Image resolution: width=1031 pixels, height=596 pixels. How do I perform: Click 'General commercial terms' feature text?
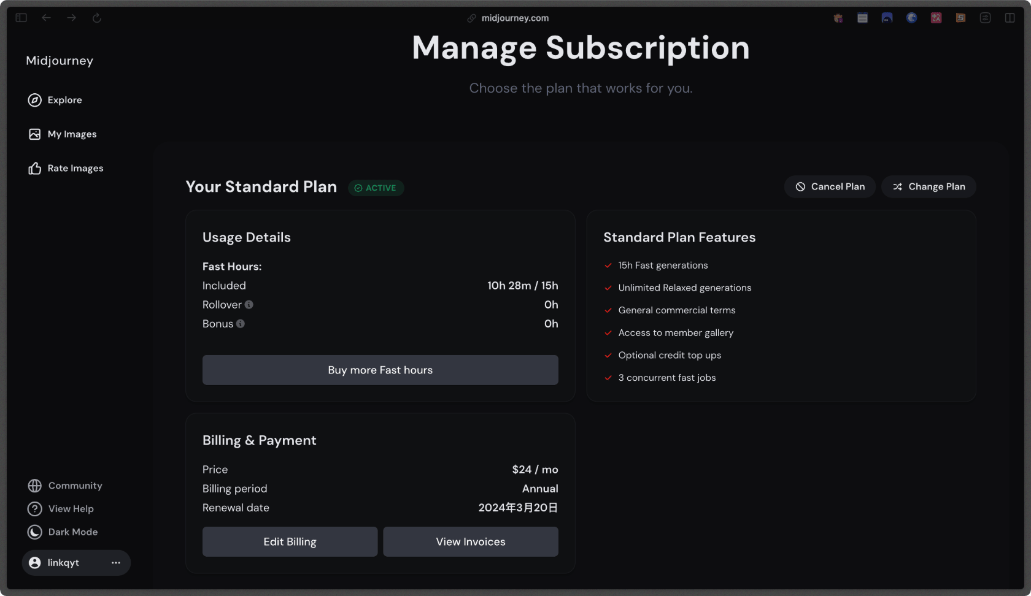(677, 310)
